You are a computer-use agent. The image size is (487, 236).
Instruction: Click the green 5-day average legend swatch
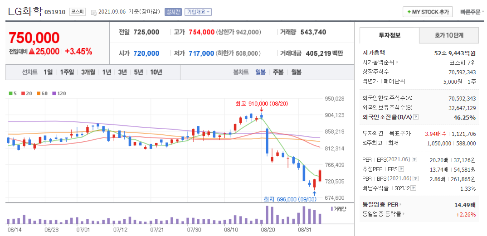[10, 93]
